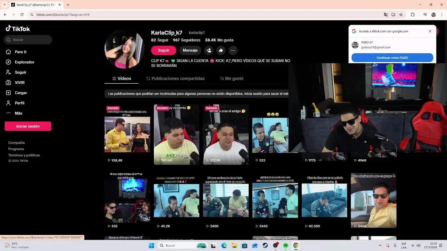This screenshot has height=251, width=447.
Task: Click the add-friend icon beside Mensaje
Action: coord(209,50)
